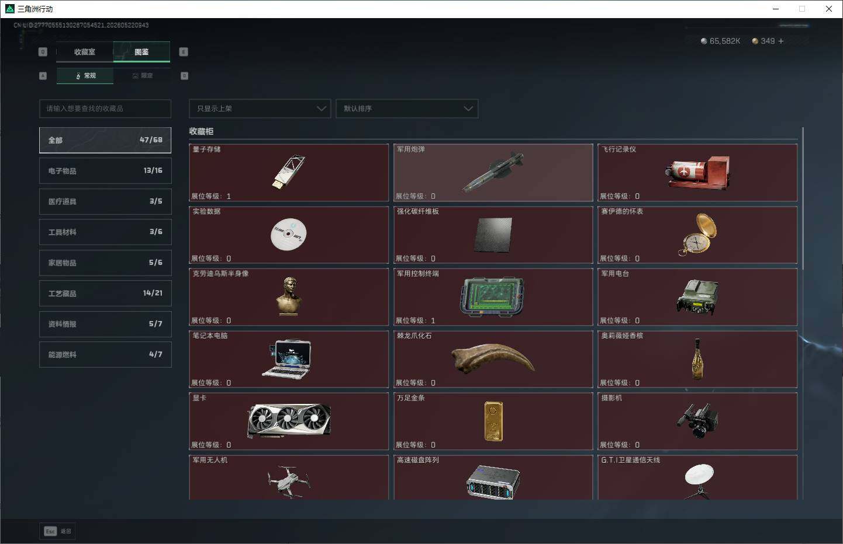843x544 pixels.
Task: Filter by 资料情报 category
Action: 105,324
